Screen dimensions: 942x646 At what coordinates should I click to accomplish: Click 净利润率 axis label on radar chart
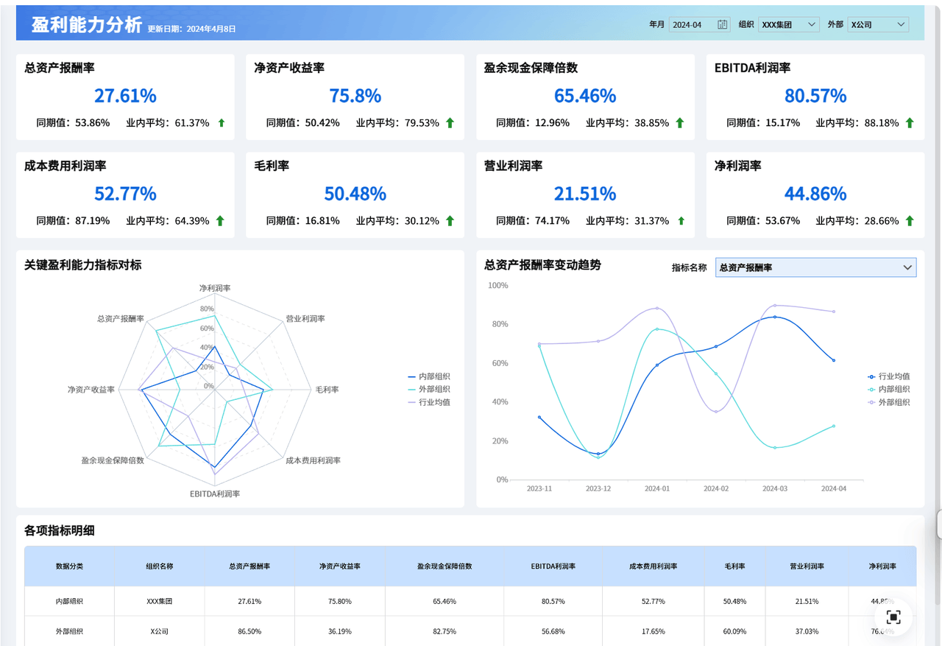coord(215,288)
